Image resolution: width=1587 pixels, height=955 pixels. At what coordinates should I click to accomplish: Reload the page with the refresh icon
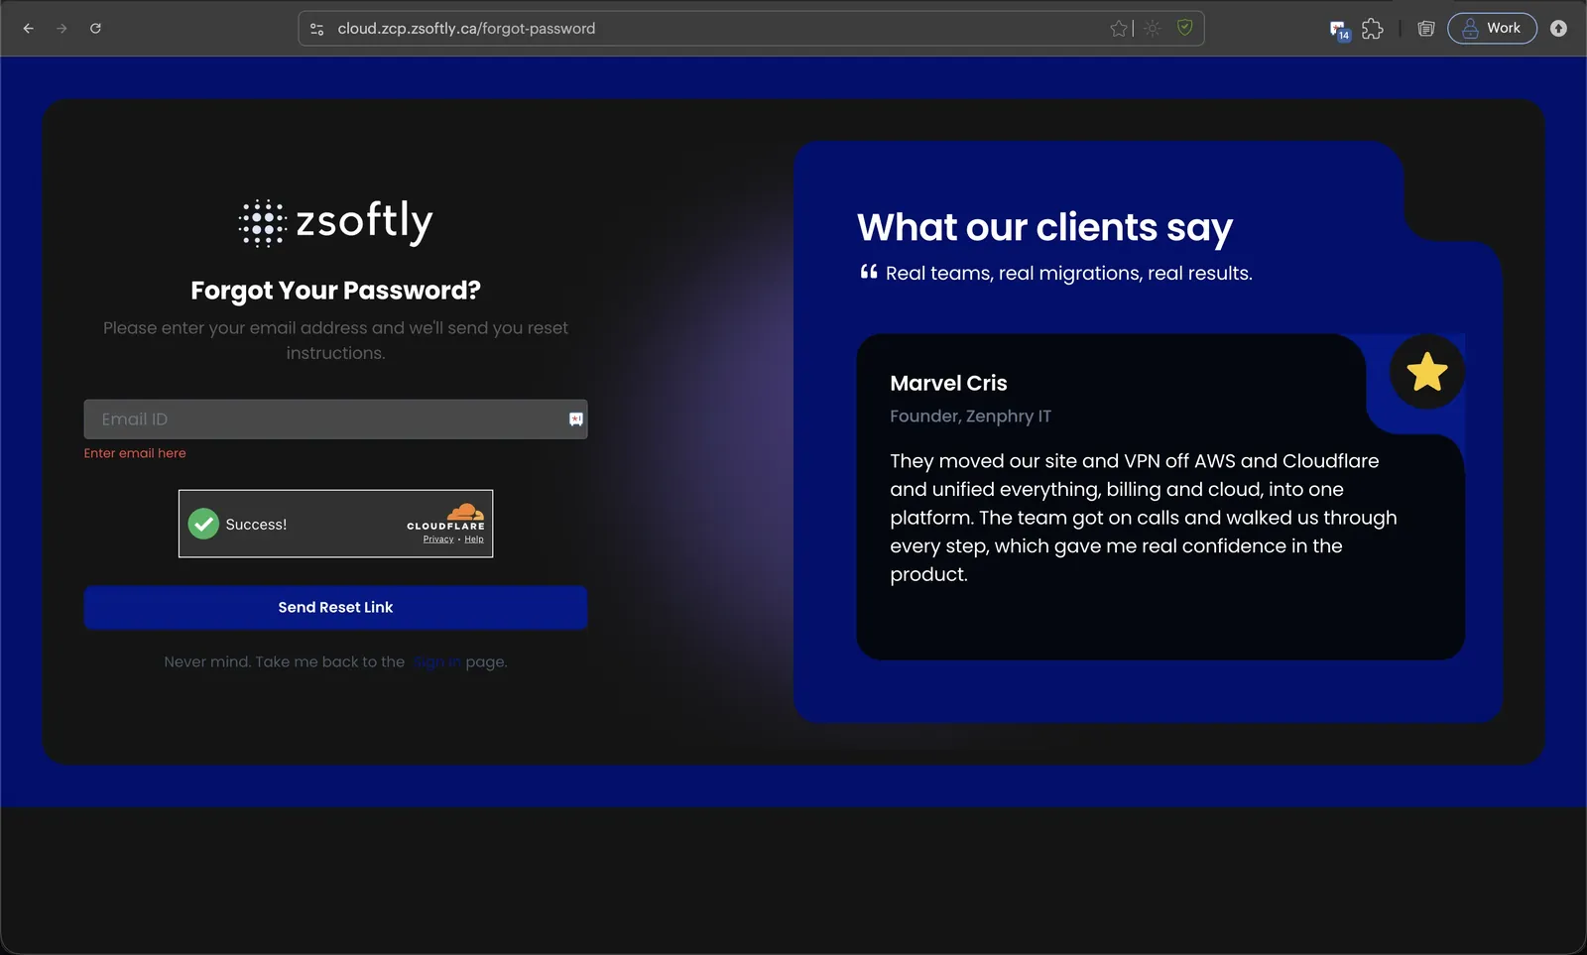(95, 29)
